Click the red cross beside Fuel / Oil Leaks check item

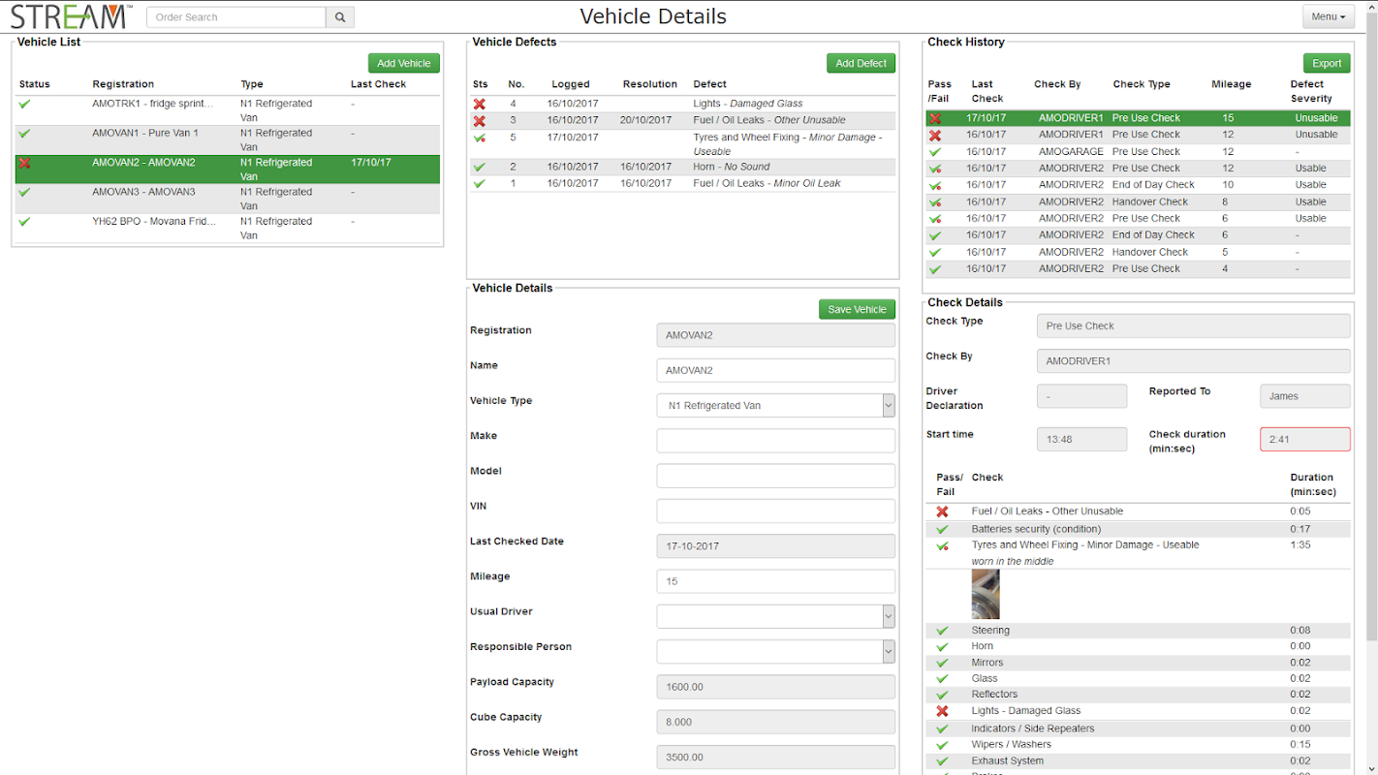pyautogui.click(x=942, y=511)
